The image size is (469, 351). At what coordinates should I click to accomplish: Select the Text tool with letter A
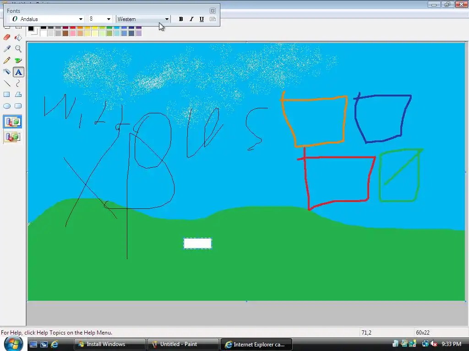click(x=18, y=72)
